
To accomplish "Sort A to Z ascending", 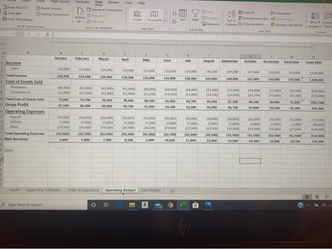I will tap(175, 13).
